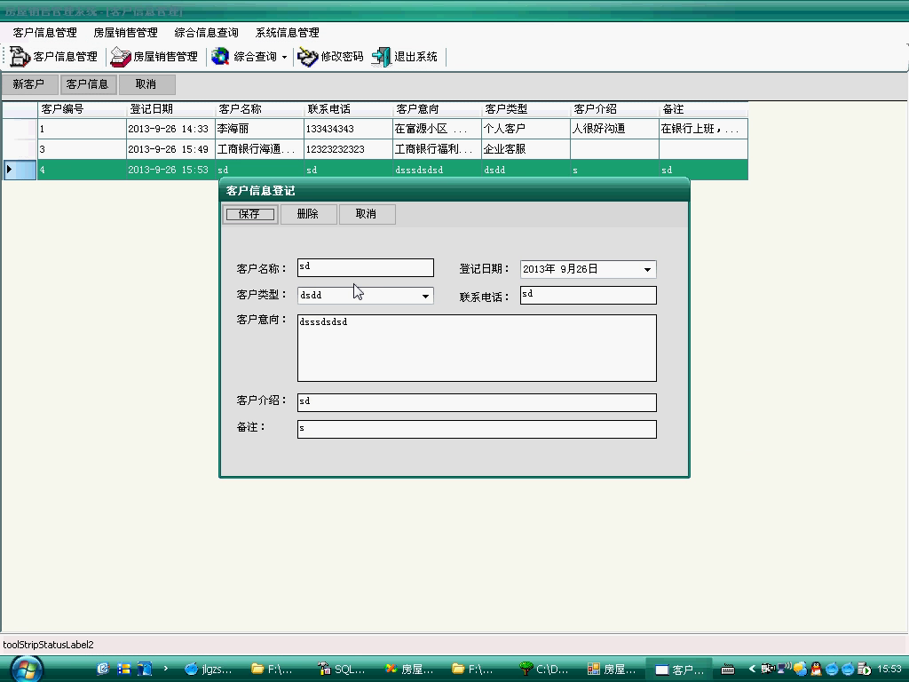Click the 客户意向 text area
This screenshot has width=909, height=682.
click(x=477, y=348)
